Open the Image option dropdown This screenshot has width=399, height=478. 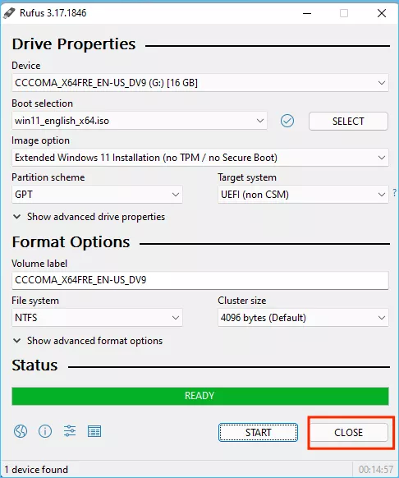200,158
